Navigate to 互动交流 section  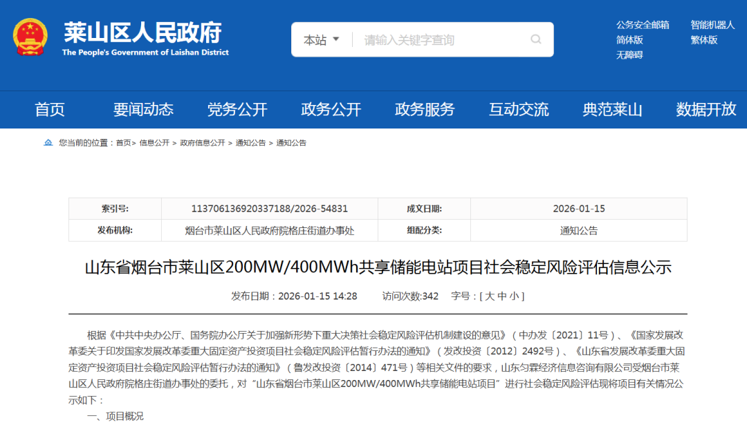coord(519,109)
